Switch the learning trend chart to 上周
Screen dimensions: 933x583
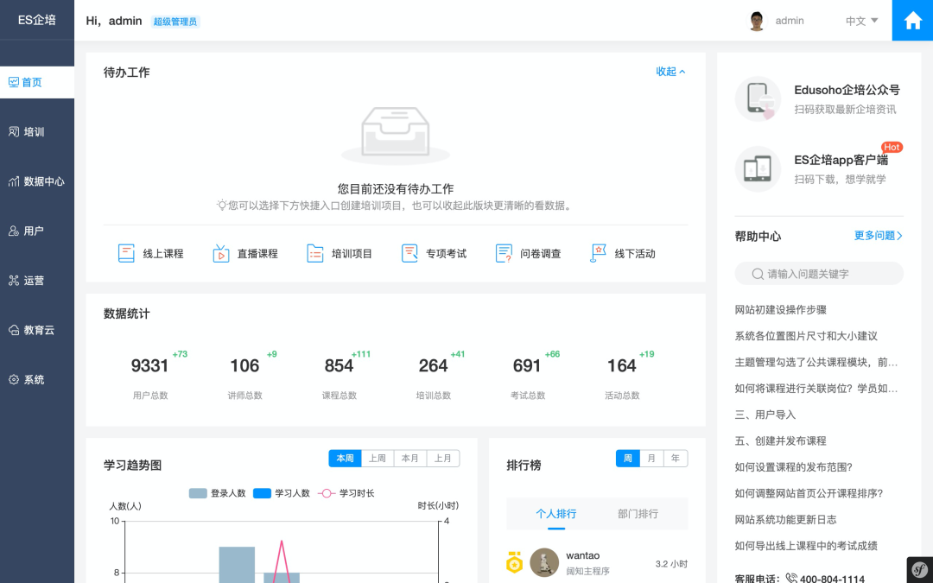click(x=378, y=458)
